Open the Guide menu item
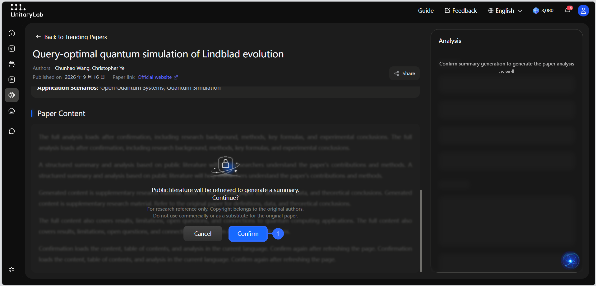 pyautogui.click(x=426, y=11)
